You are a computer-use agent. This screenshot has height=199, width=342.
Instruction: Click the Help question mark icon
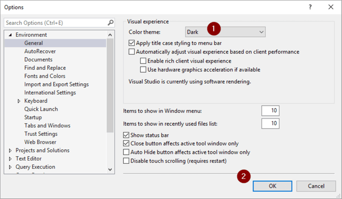(x=310, y=7)
